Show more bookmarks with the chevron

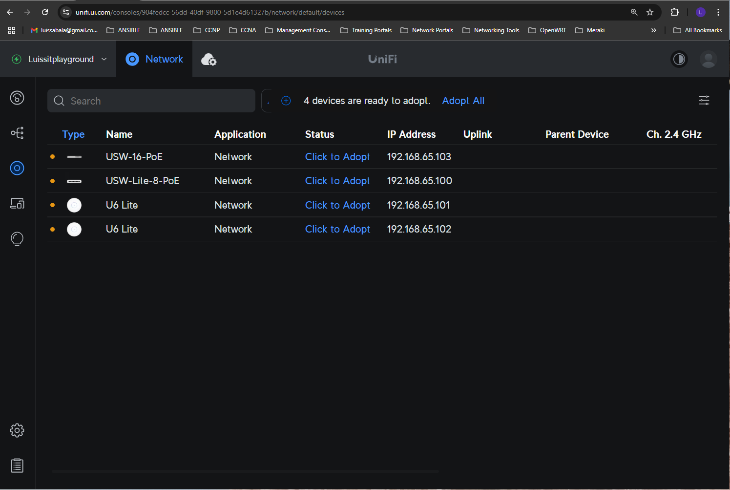tap(653, 30)
